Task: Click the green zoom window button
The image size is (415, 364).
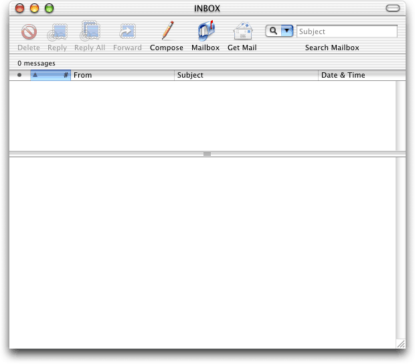Action: [49, 9]
